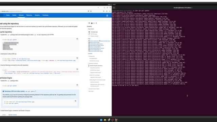Viewport: 217px width, 122px height.
Task: Open the 'ubuntu server docker' tag
Action: 95,42
